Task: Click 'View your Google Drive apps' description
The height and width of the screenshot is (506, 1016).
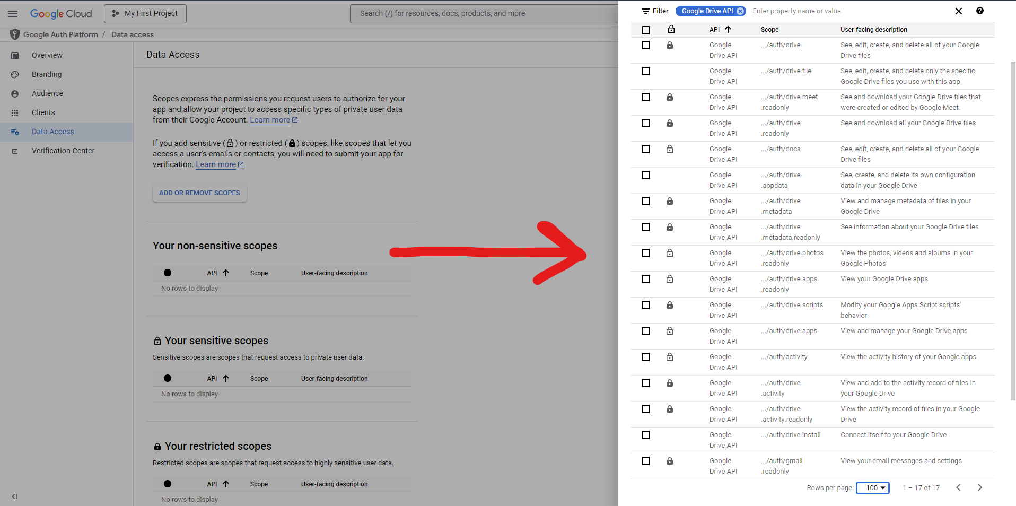Action: point(884,279)
